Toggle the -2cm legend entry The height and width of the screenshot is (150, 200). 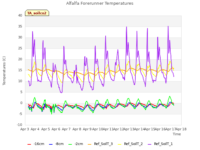[76, 144]
